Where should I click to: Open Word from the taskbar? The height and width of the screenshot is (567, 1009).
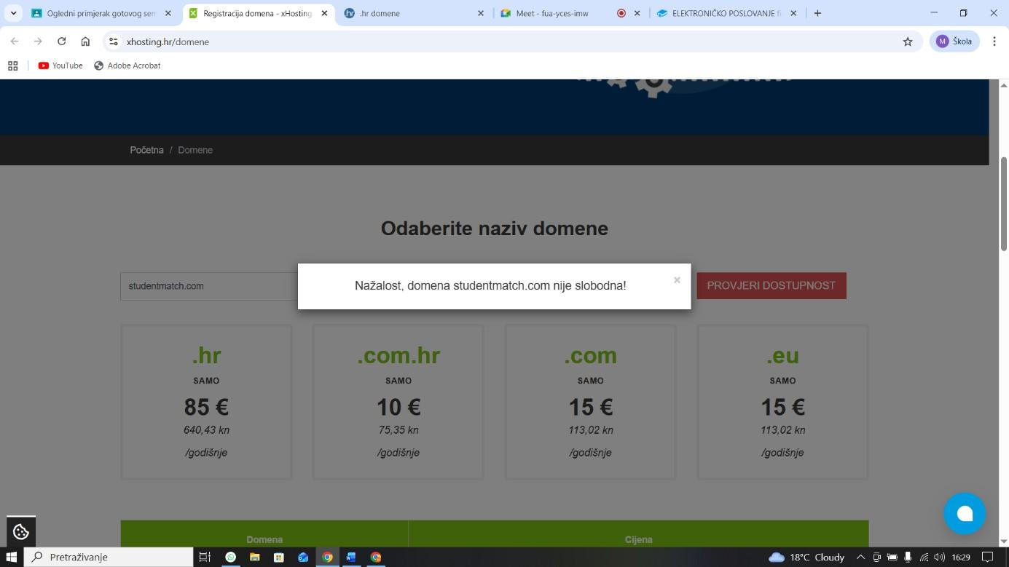(x=351, y=557)
